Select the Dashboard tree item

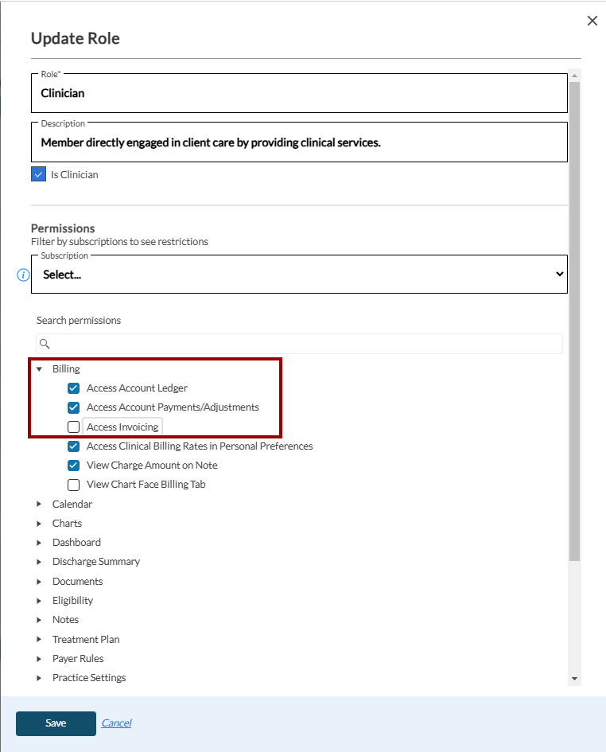pyautogui.click(x=76, y=543)
